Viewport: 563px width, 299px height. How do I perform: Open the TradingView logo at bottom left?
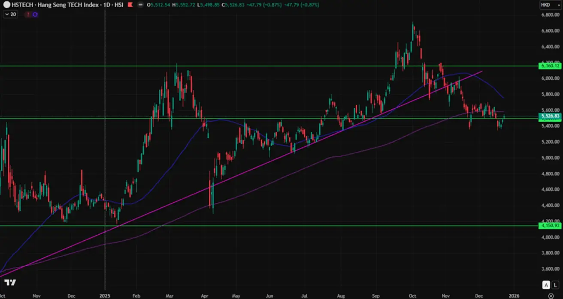coord(10,282)
